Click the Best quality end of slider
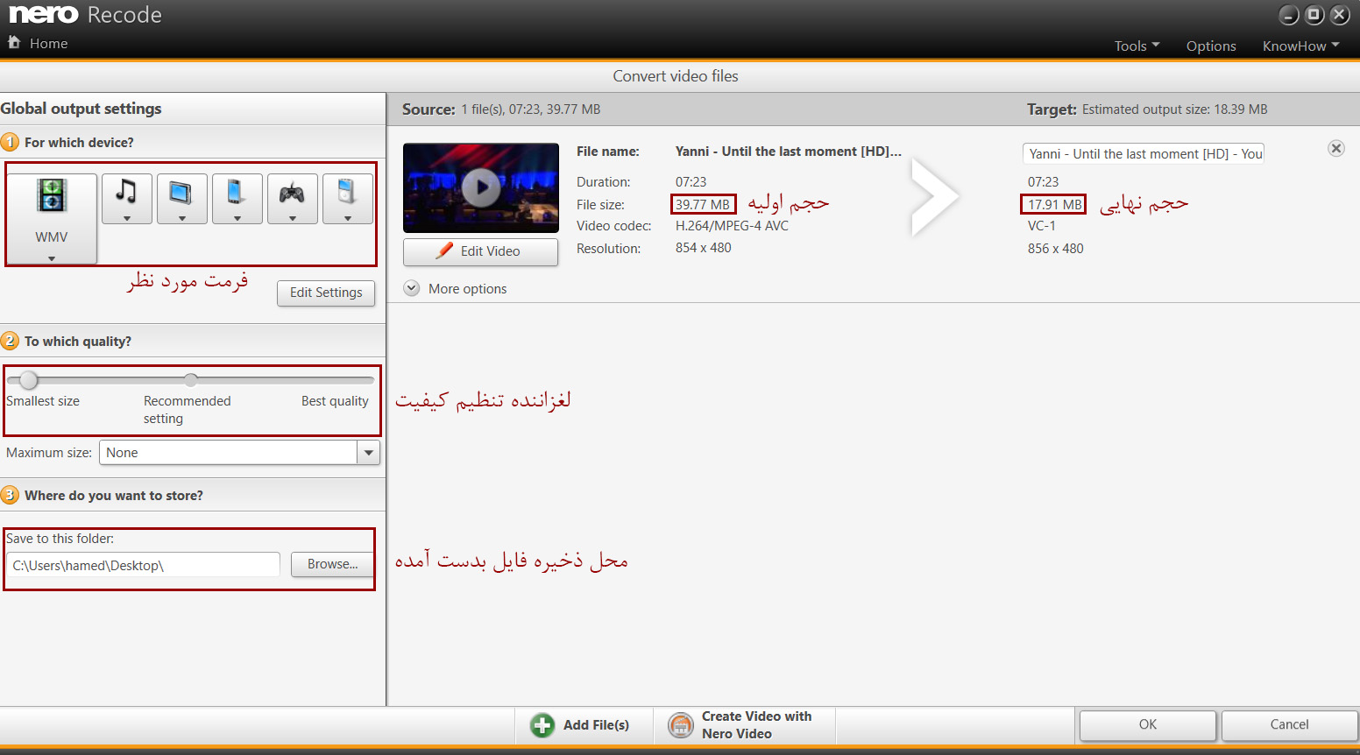The width and height of the screenshot is (1360, 755). click(x=369, y=380)
